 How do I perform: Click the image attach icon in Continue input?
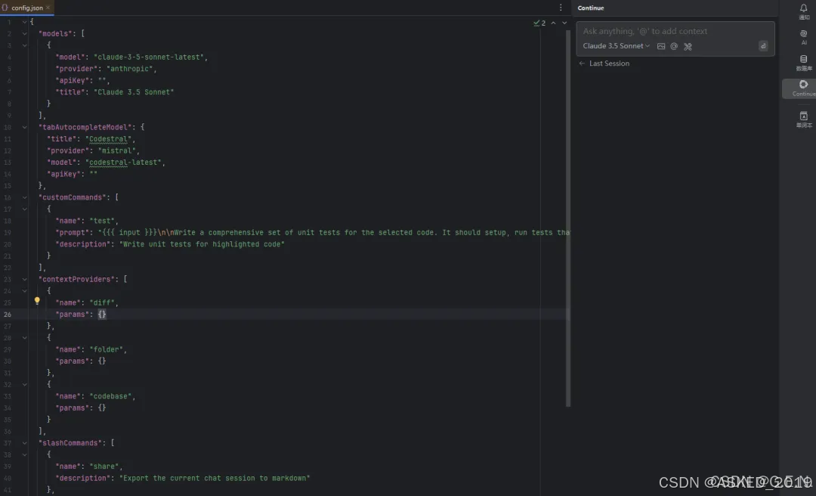point(661,46)
